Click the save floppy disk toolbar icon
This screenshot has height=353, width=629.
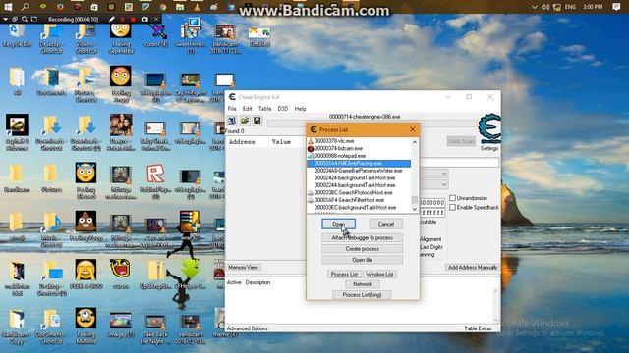(x=257, y=121)
